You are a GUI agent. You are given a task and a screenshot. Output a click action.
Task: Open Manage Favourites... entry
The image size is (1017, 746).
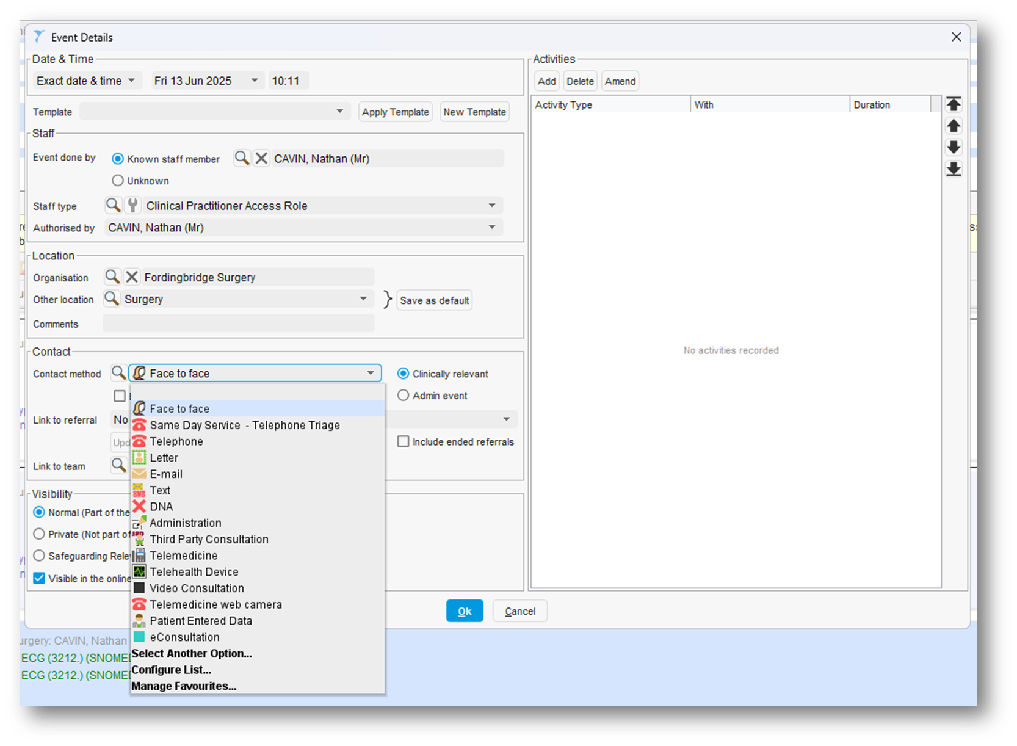[258, 686]
